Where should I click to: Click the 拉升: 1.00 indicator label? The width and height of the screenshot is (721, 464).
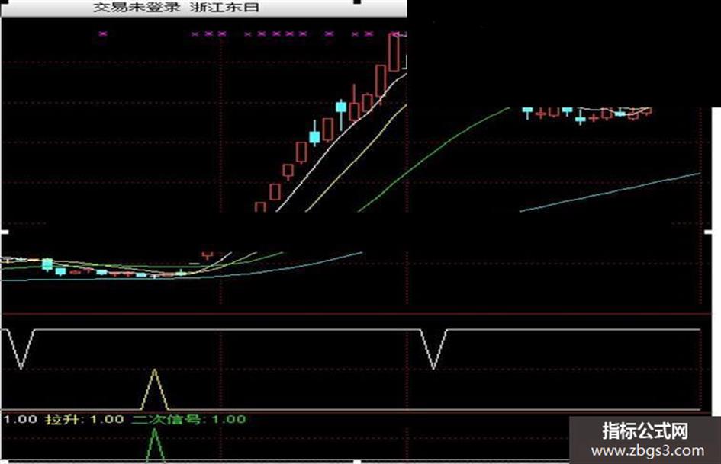(x=85, y=420)
